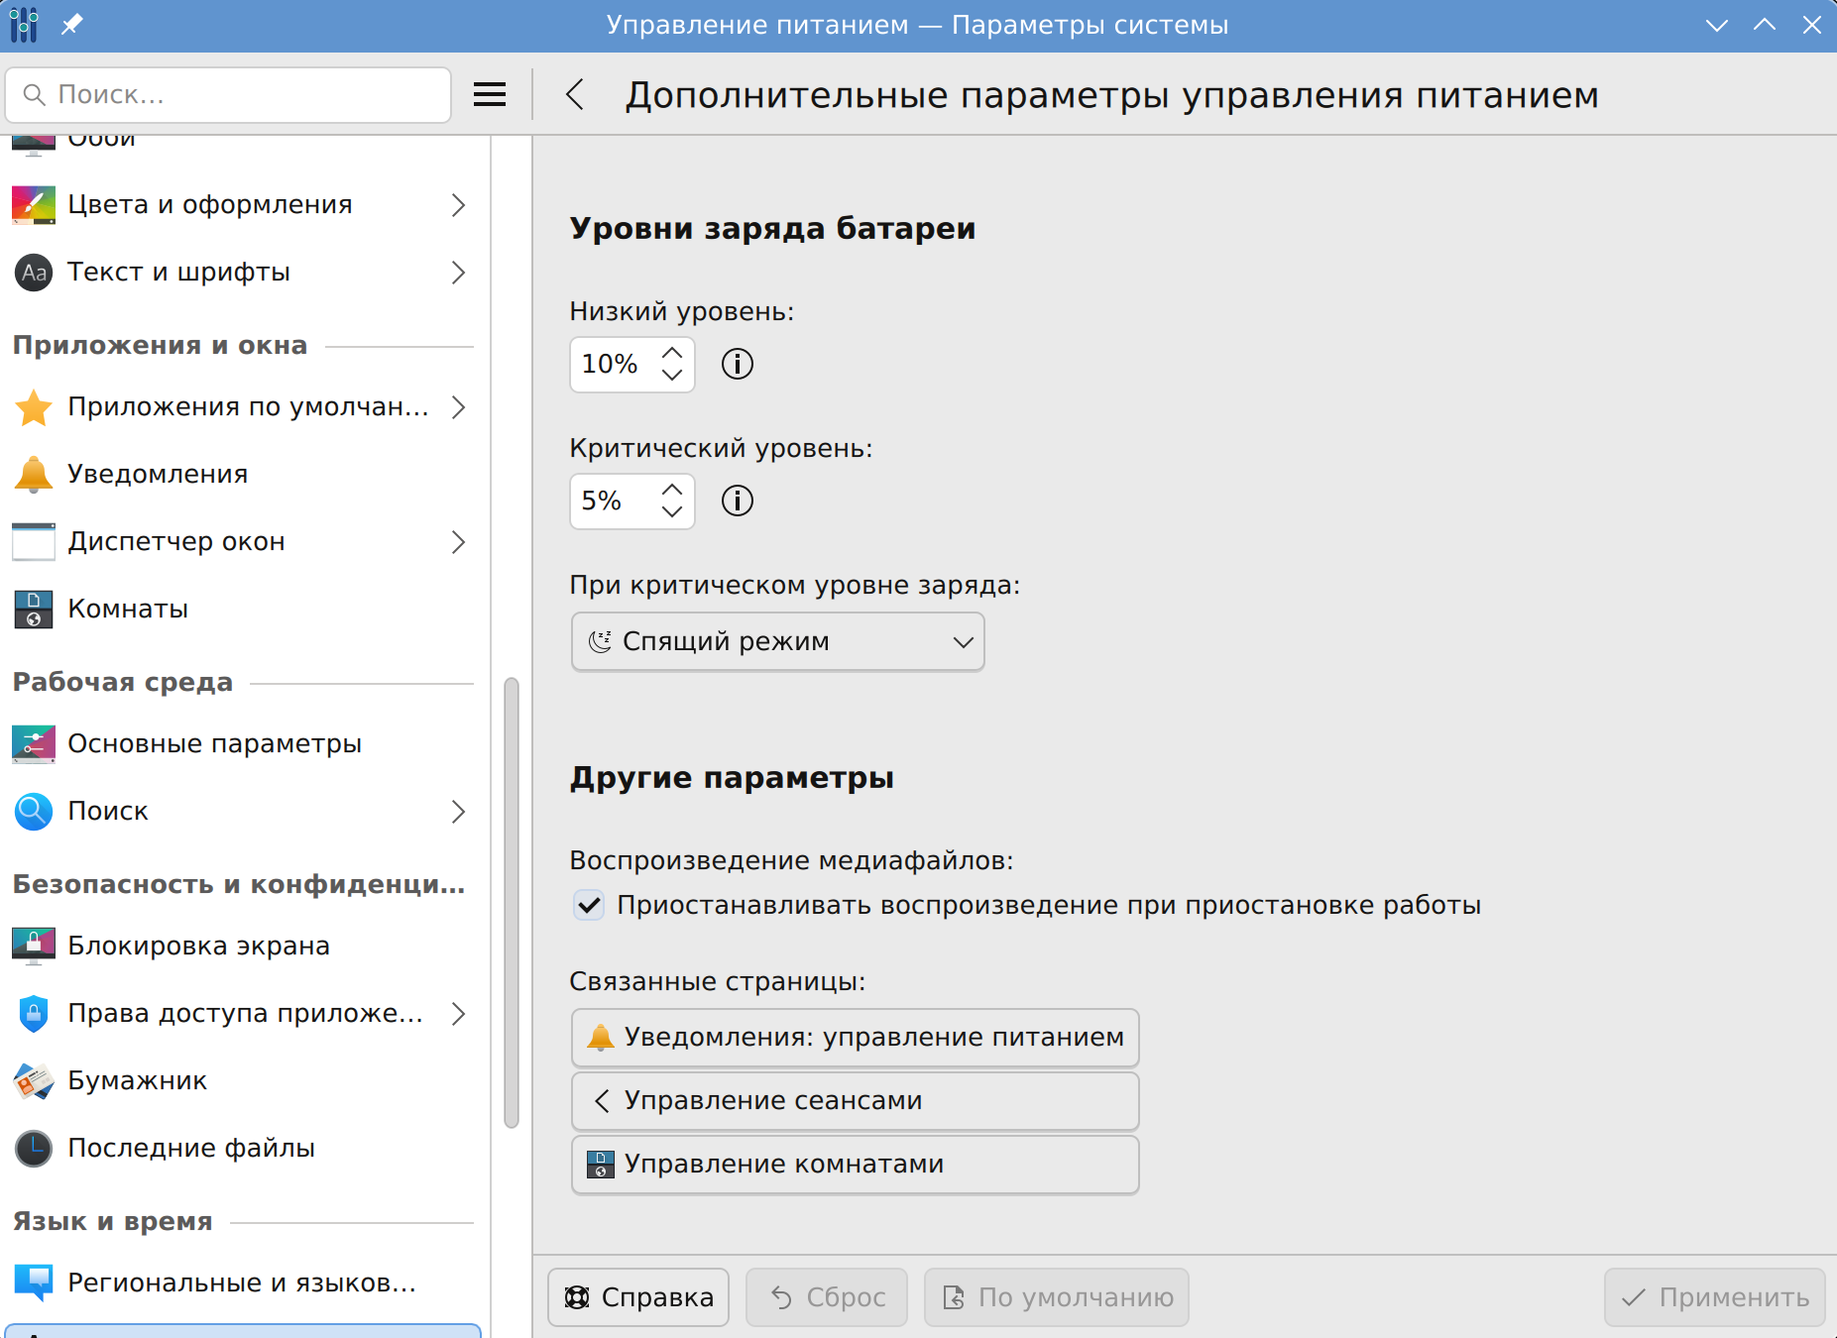This screenshot has width=1837, height=1338.
Task: Open Региональные и языковые settings icon
Action: coord(34,1283)
